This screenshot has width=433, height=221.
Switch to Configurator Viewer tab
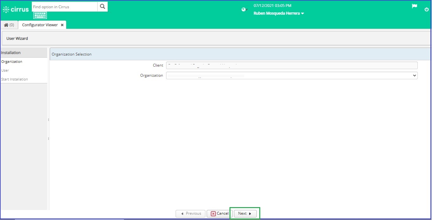[40, 25]
